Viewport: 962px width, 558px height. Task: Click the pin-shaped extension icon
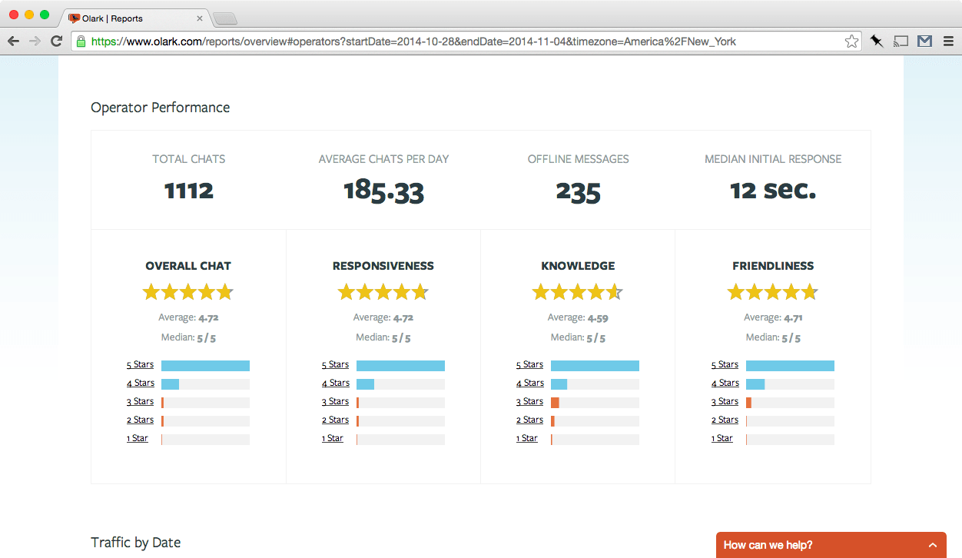(x=876, y=41)
